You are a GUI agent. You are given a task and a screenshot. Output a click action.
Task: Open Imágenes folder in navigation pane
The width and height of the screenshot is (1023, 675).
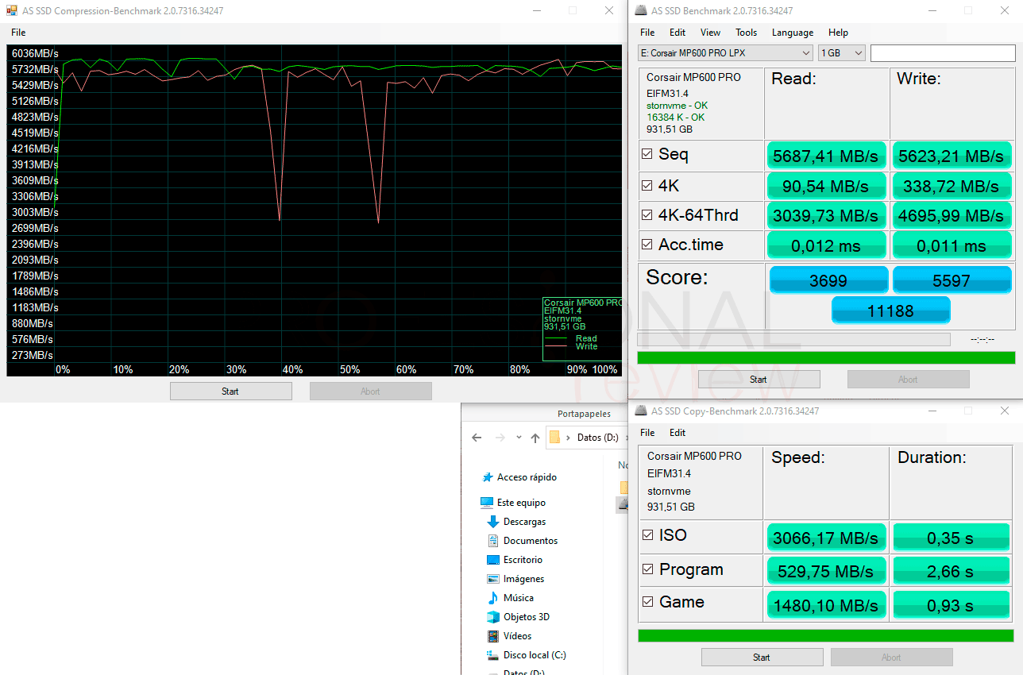(523, 579)
